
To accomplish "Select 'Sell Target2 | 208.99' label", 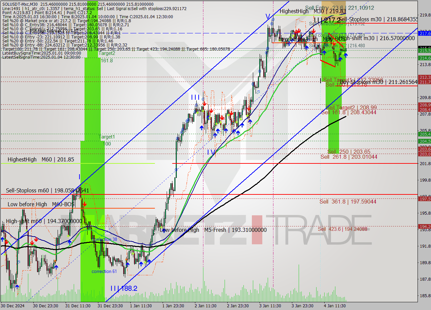I will (351, 107).
